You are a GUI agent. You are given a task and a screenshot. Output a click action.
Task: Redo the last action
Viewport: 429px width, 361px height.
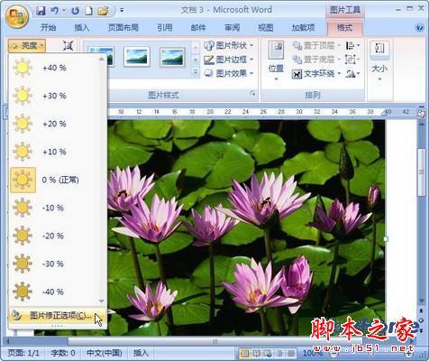(75, 11)
